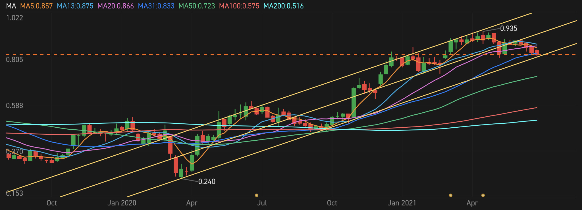Image resolution: width=582 pixels, height=210 pixels.
Task: Click the 0.153 price axis label
Action: pyautogui.click(x=14, y=193)
